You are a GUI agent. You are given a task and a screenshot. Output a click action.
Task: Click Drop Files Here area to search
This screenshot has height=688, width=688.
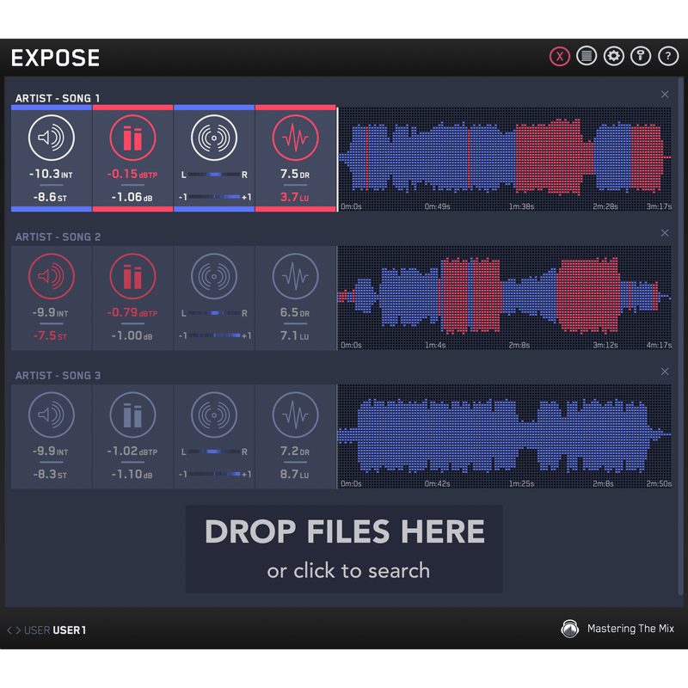pos(344,549)
